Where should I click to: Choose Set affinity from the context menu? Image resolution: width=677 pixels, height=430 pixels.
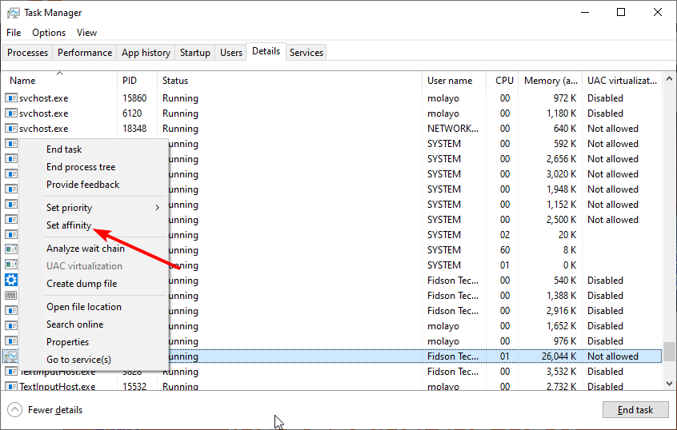69,225
